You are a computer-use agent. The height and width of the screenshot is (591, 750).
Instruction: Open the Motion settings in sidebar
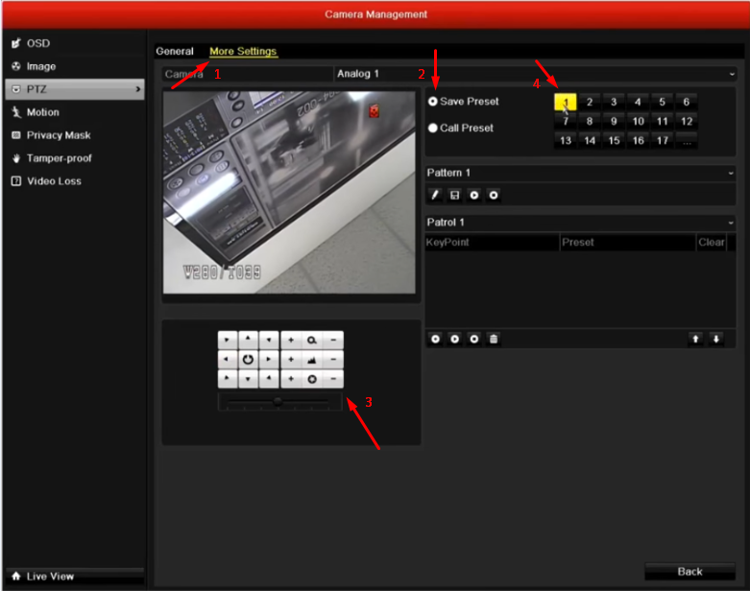43,112
